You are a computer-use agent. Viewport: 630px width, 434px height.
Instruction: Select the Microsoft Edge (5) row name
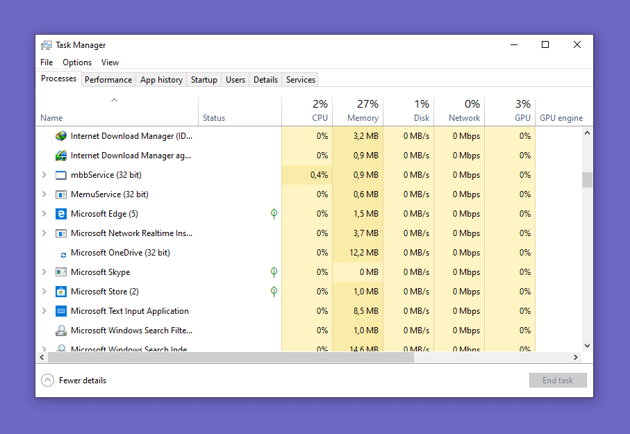pyautogui.click(x=104, y=214)
